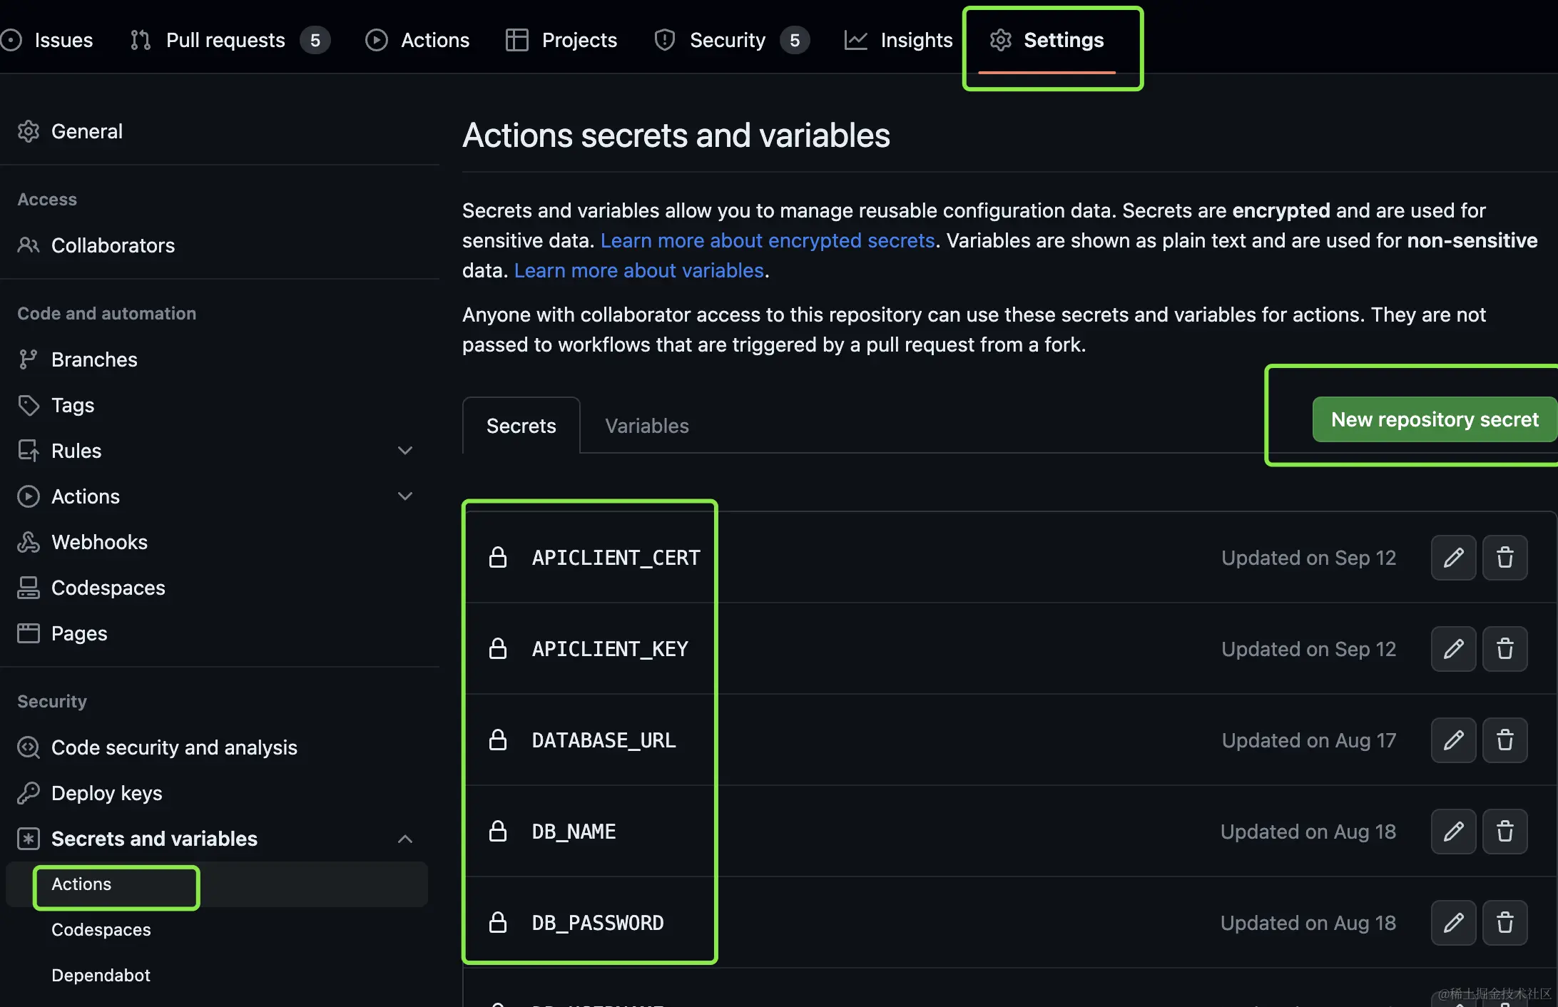Expand the Actions sidebar section chevron
This screenshot has width=1558, height=1007.
click(404, 496)
